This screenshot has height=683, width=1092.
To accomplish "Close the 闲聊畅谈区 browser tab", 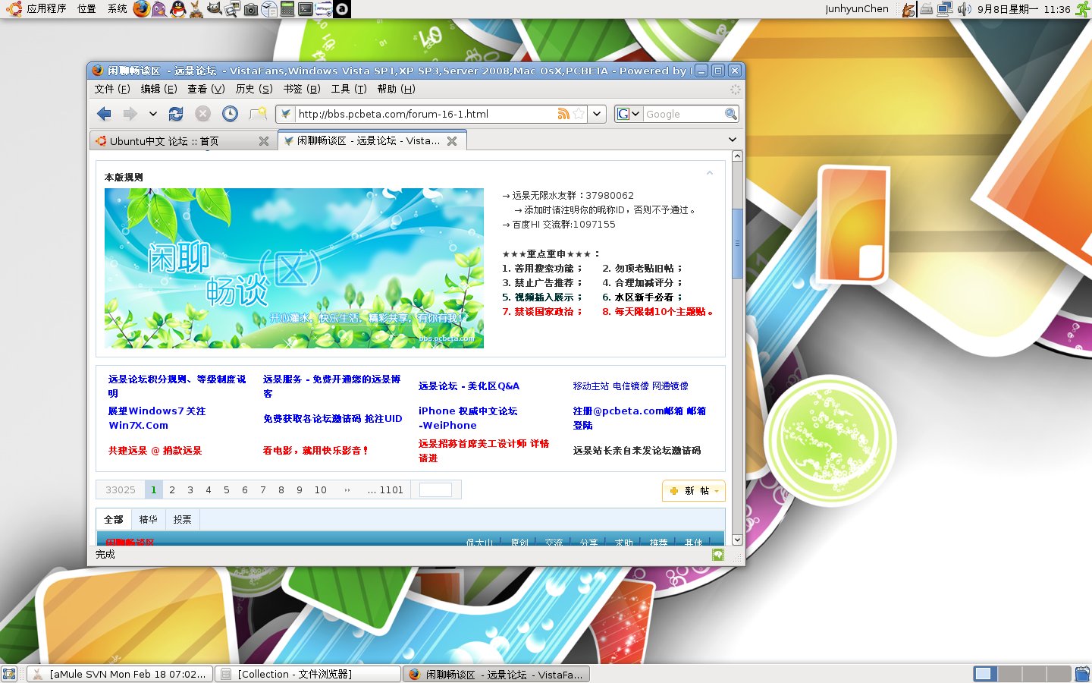I will click(452, 141).
